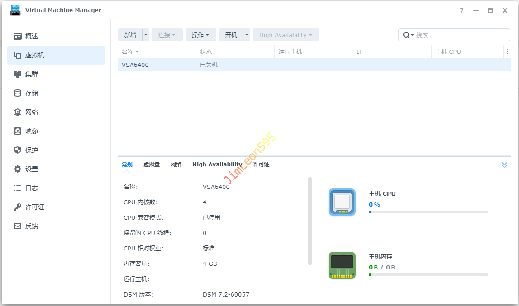Image resolution: width=519 pixels, height=306 pixels.
Task: Expand the 新增 dropdown arrow
Action: click(x=146, y=35)
